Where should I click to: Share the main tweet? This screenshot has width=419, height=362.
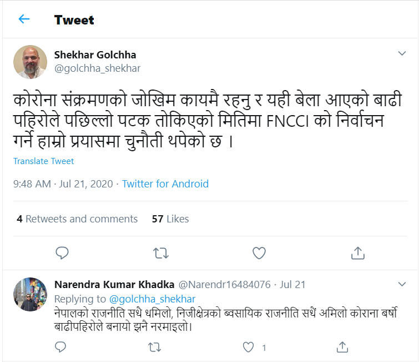point(357,253)
